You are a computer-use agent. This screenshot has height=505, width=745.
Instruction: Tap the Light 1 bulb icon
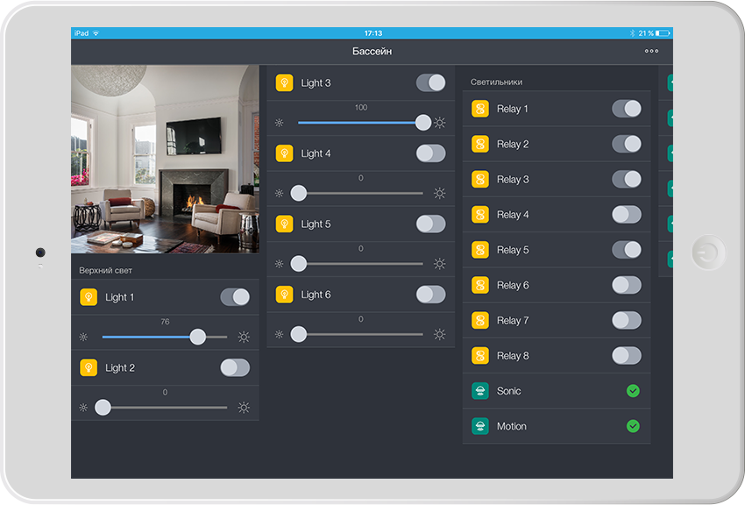[x=89, y=297]
